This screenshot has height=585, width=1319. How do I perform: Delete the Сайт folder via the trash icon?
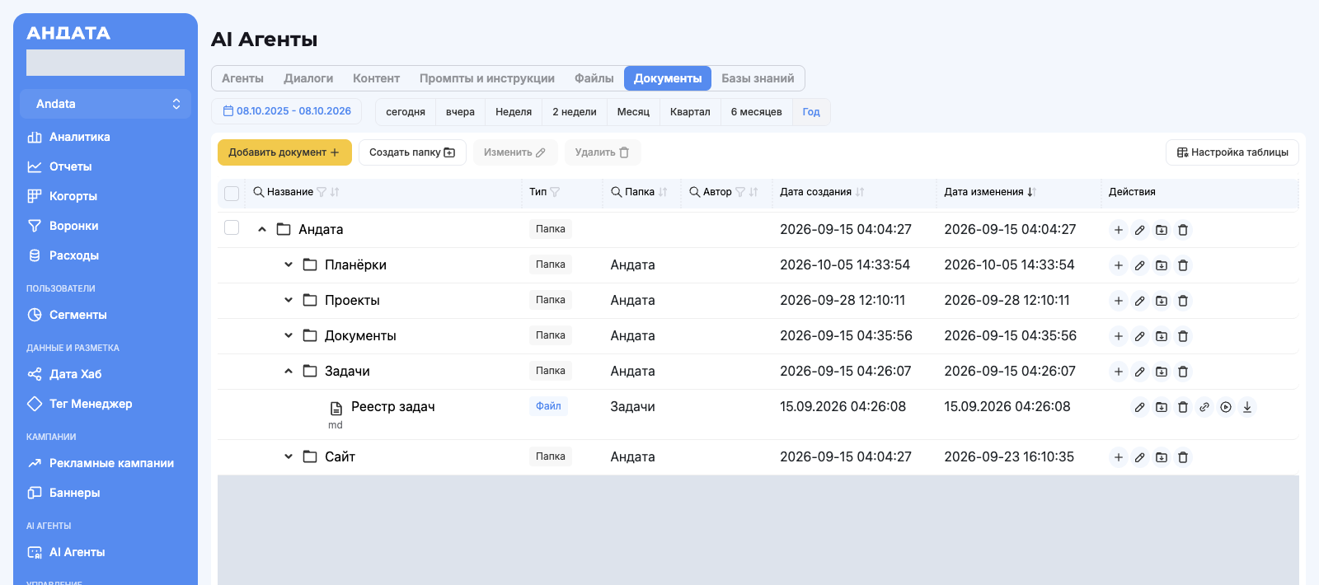[1183, 457]
